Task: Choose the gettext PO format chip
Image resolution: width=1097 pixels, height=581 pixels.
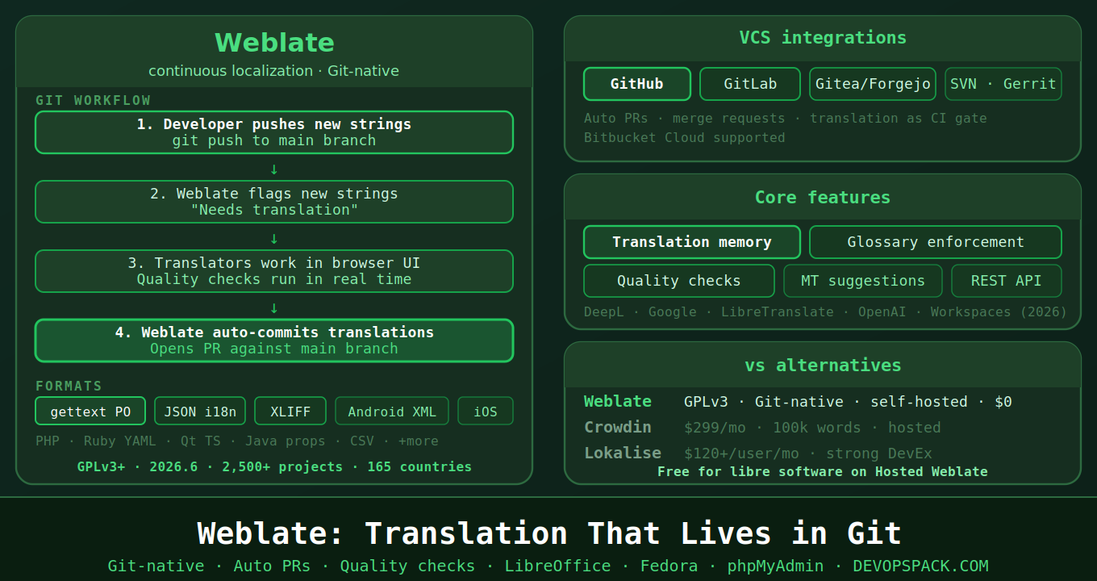Action: pos(90,412)
